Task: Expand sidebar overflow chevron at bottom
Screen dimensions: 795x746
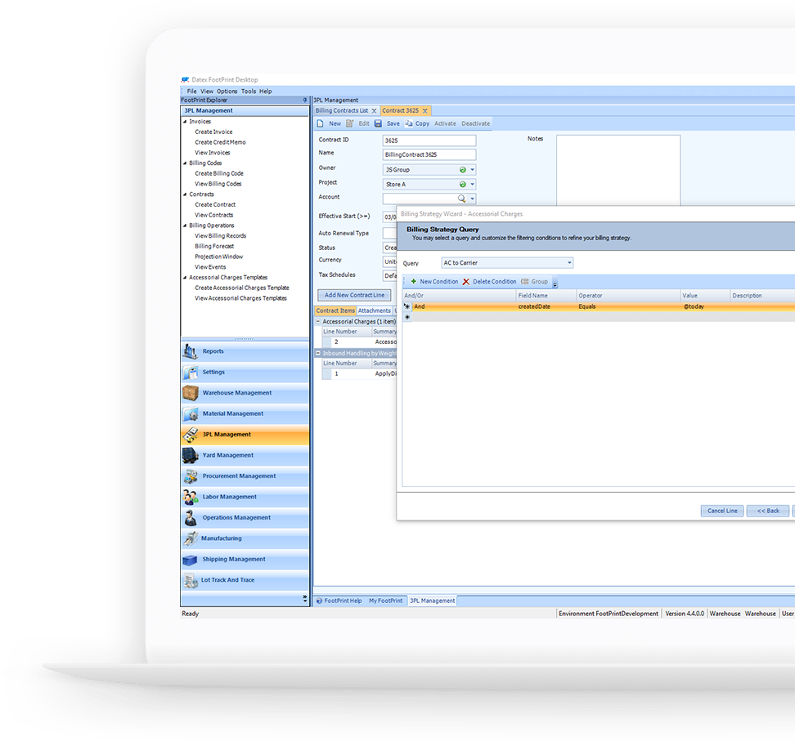Action: tap(305, 599)
